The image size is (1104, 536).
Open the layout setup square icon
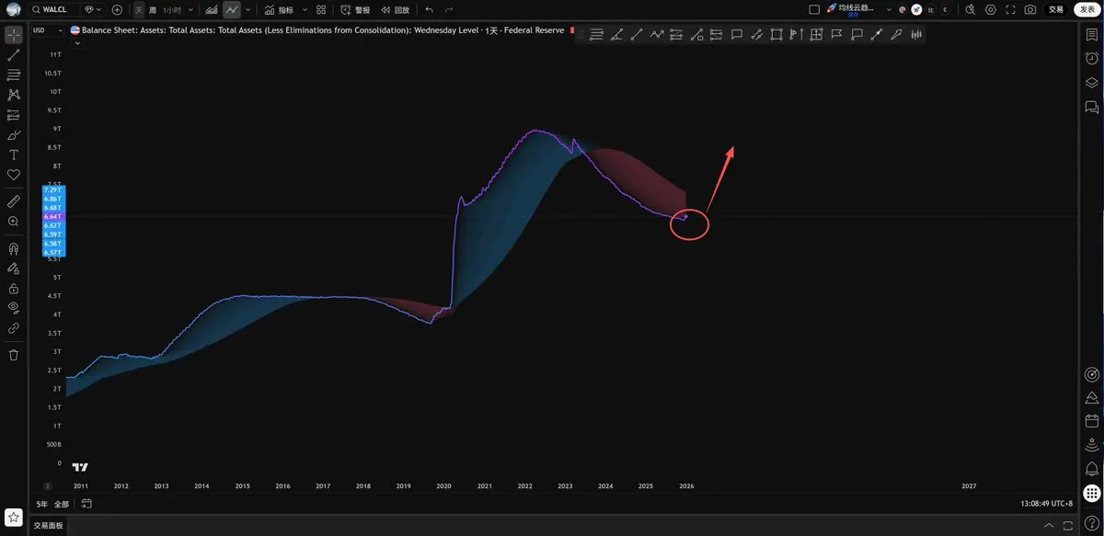(x=814, y=9)
